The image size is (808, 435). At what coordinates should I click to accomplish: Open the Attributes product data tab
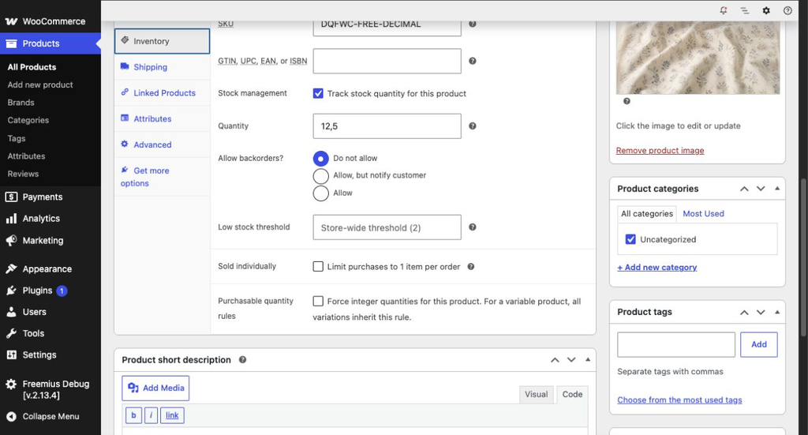[x=163, y=118]
